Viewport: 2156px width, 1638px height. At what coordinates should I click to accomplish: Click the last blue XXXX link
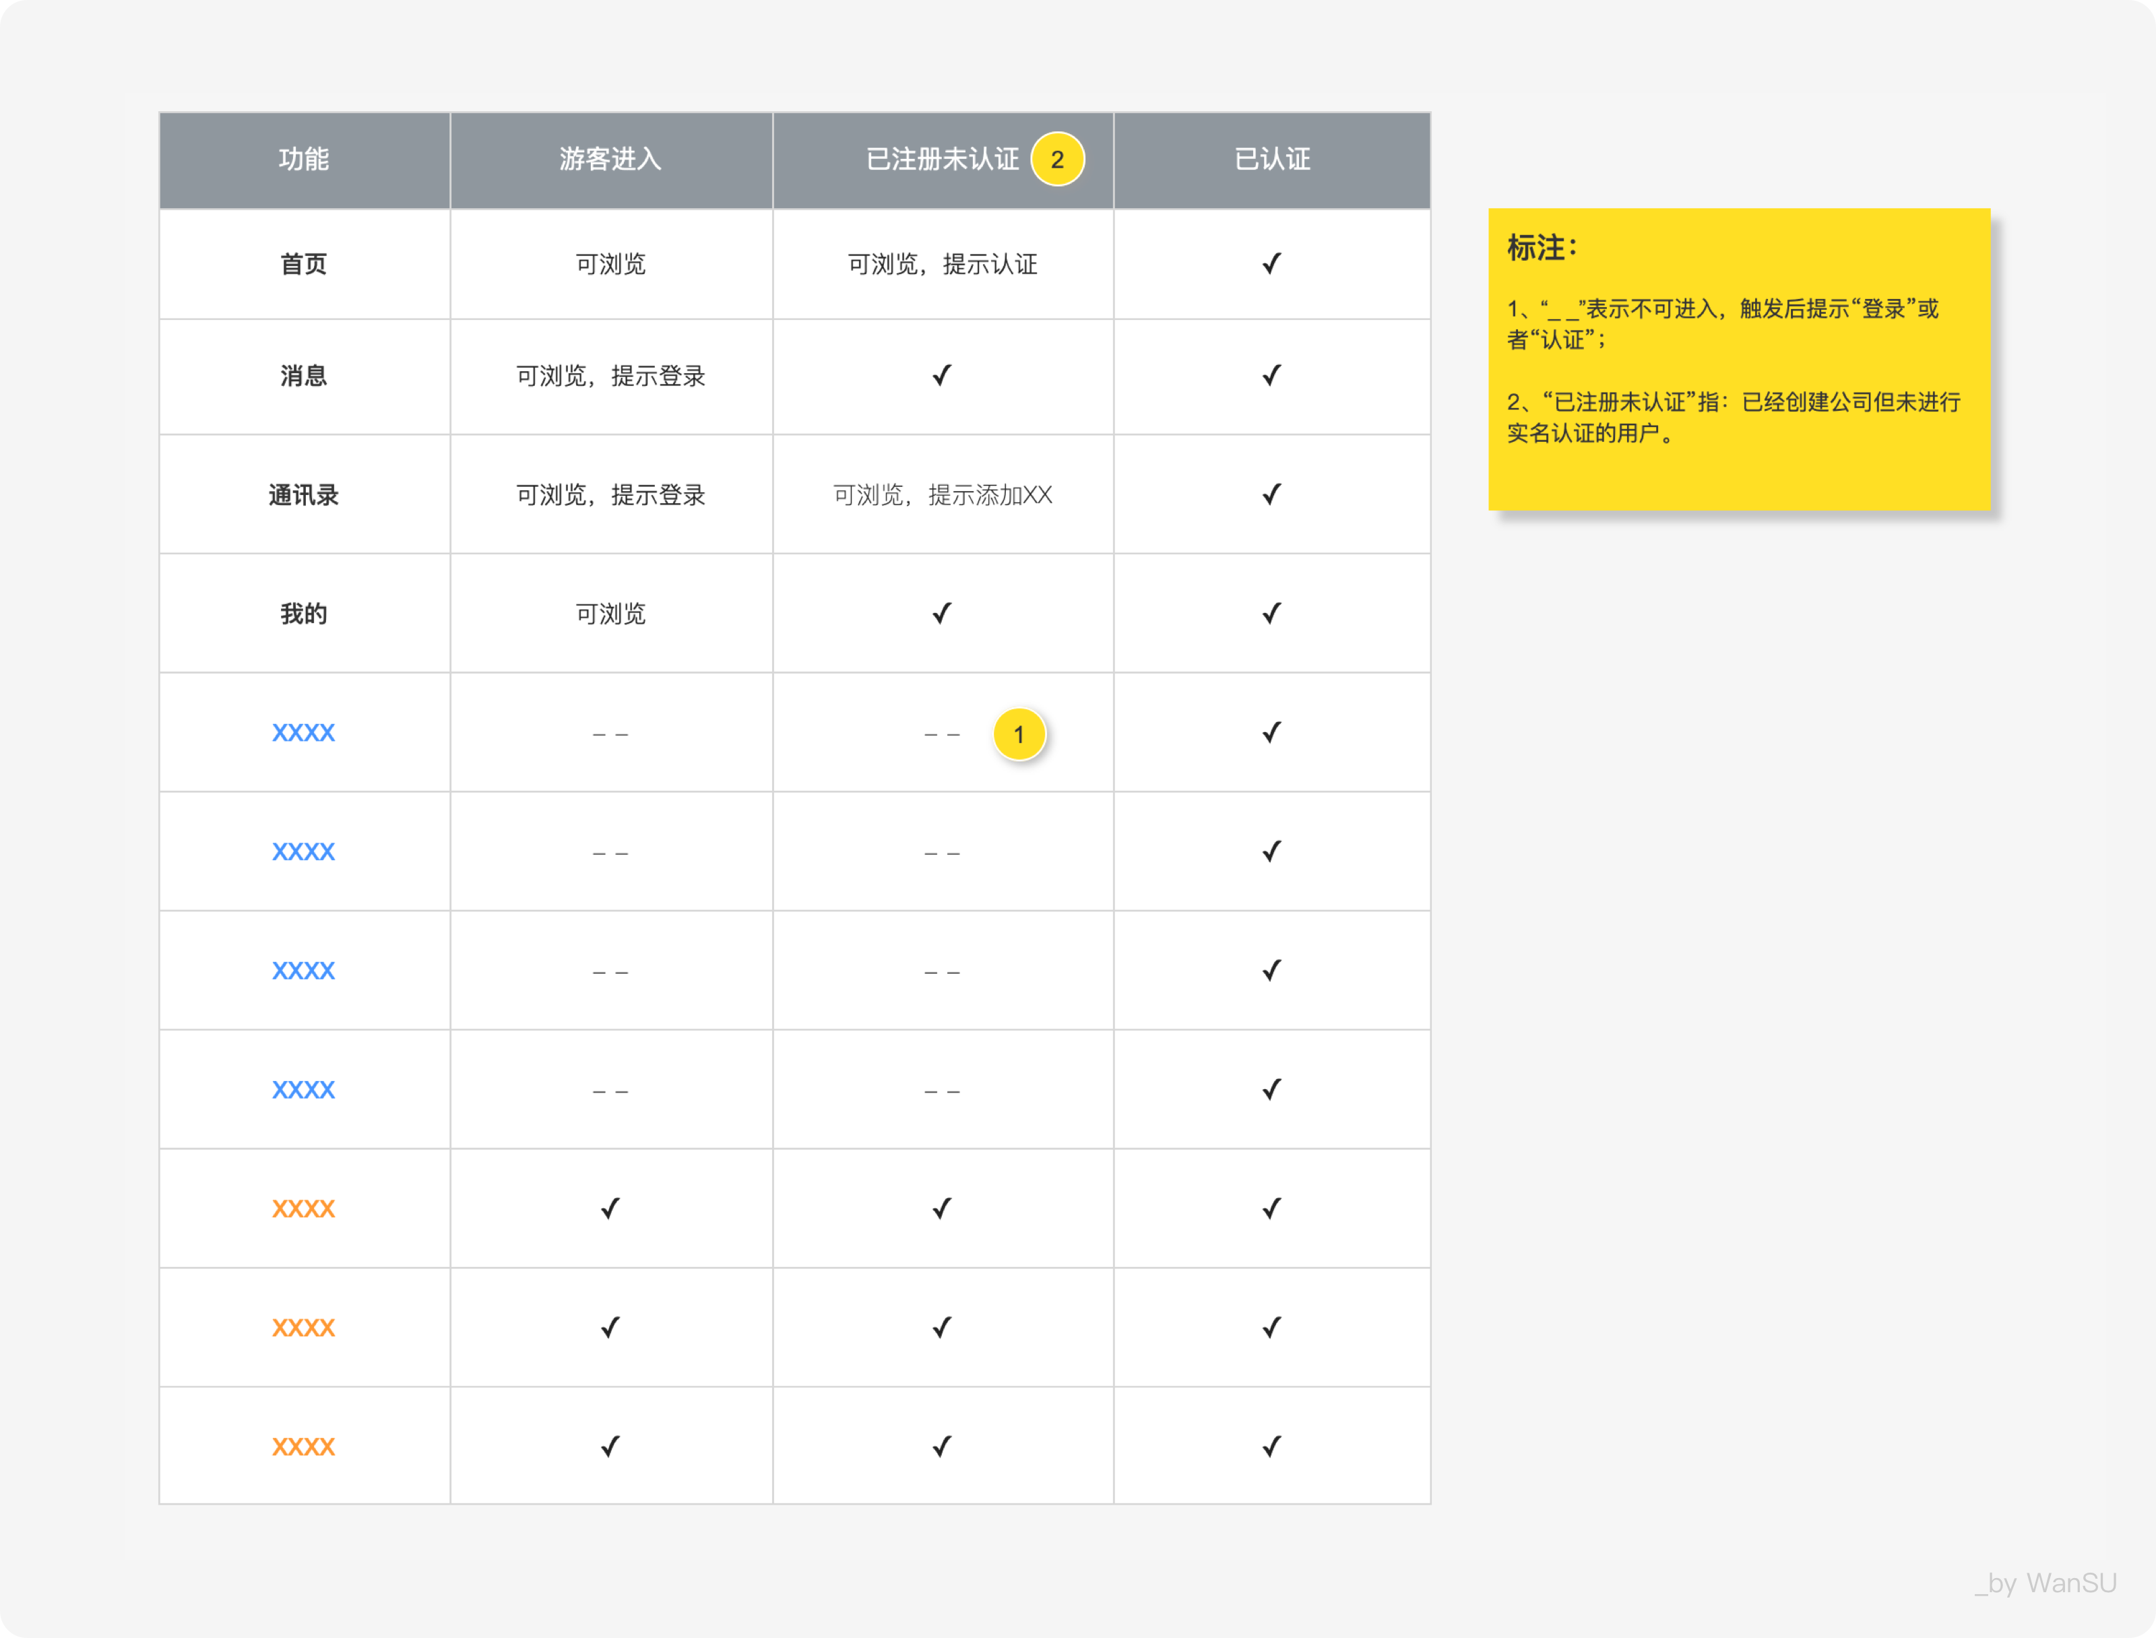tap(303, 1090)
